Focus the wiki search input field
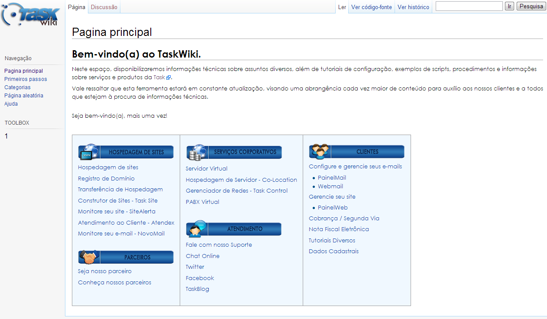The height and width of the screenshot is (319, 547). [x=469, y=6]
